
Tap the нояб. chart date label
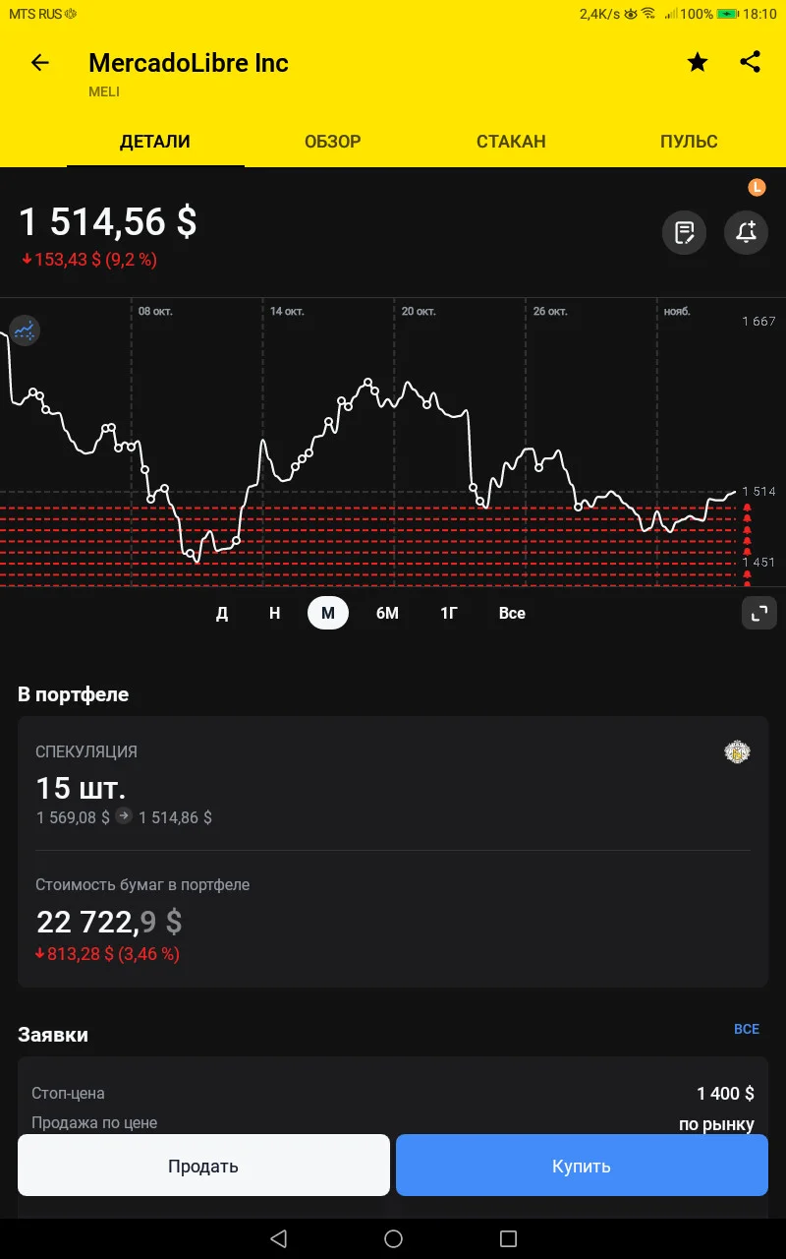click(677, 311)
